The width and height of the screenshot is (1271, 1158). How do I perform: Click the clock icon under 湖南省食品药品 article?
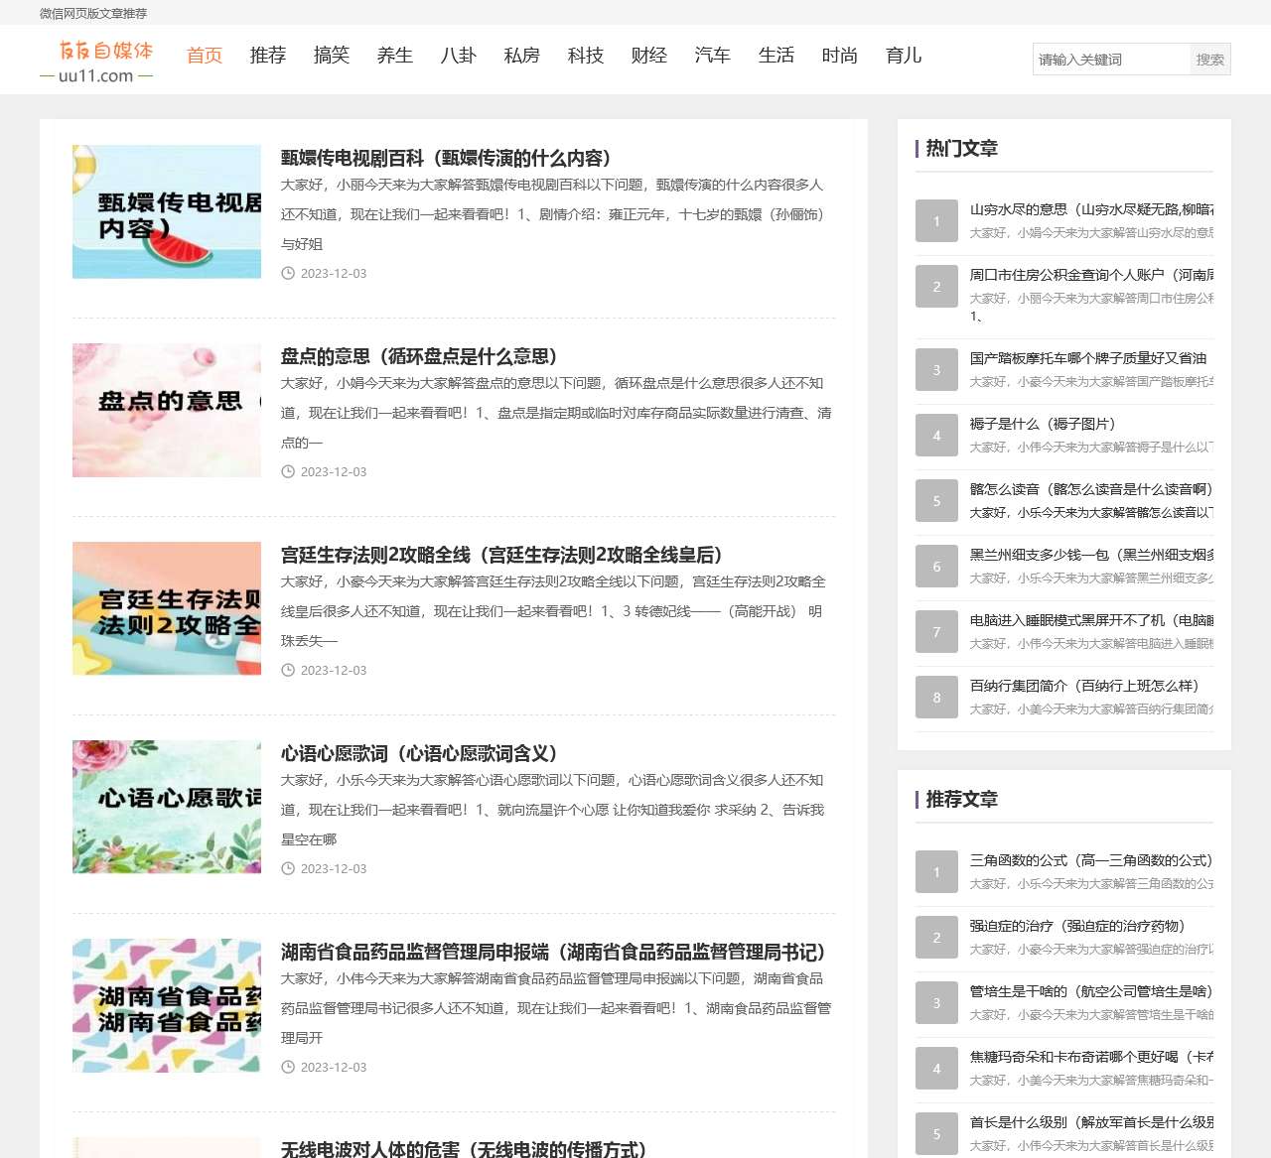tap(288, 1067)
